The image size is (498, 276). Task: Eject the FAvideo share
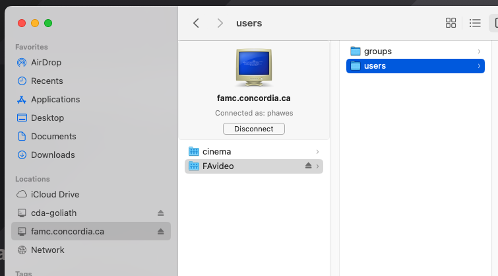[x=308, y=166]
